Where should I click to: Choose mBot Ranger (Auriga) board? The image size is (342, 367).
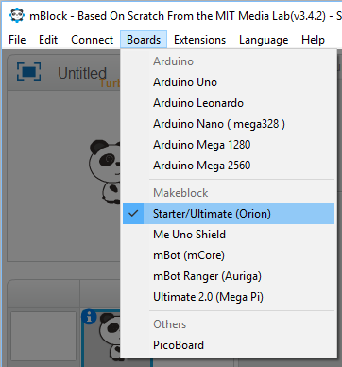pyautogui.click(x=229, y=276)
